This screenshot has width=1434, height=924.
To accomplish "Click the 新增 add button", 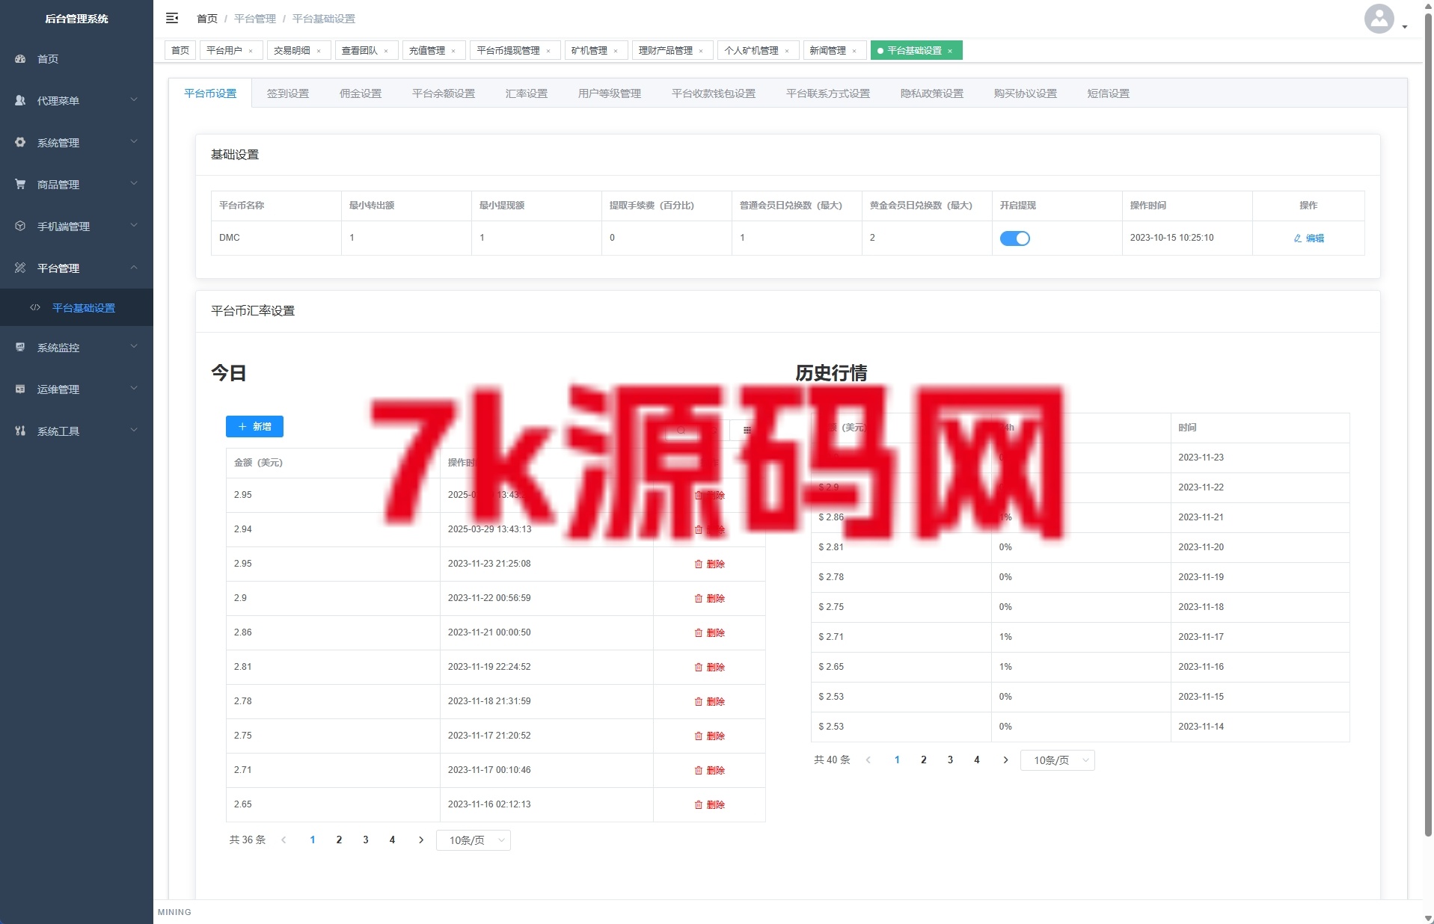I will pos(254,426).
